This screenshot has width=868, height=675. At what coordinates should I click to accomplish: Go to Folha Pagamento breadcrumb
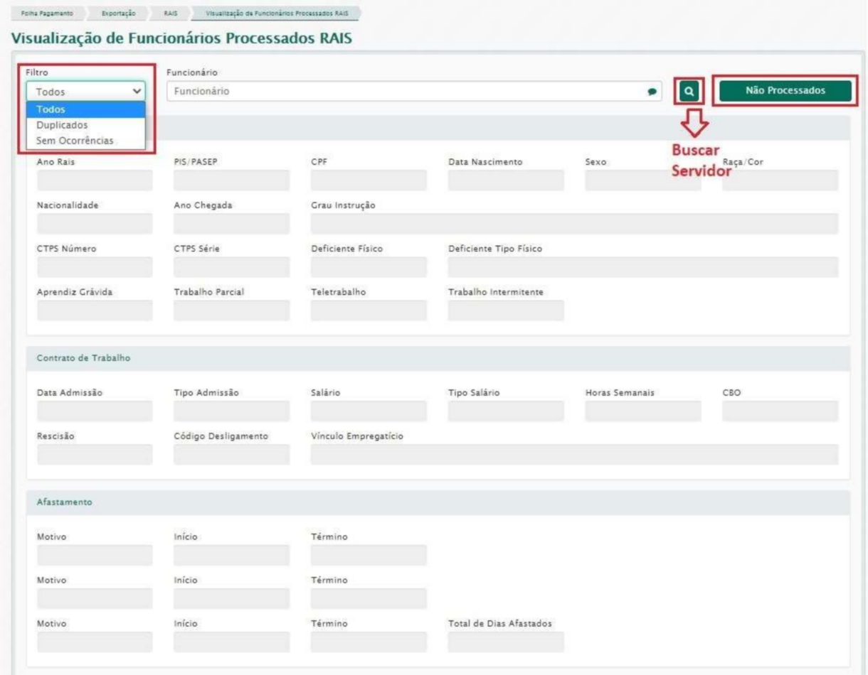(48, 13)
